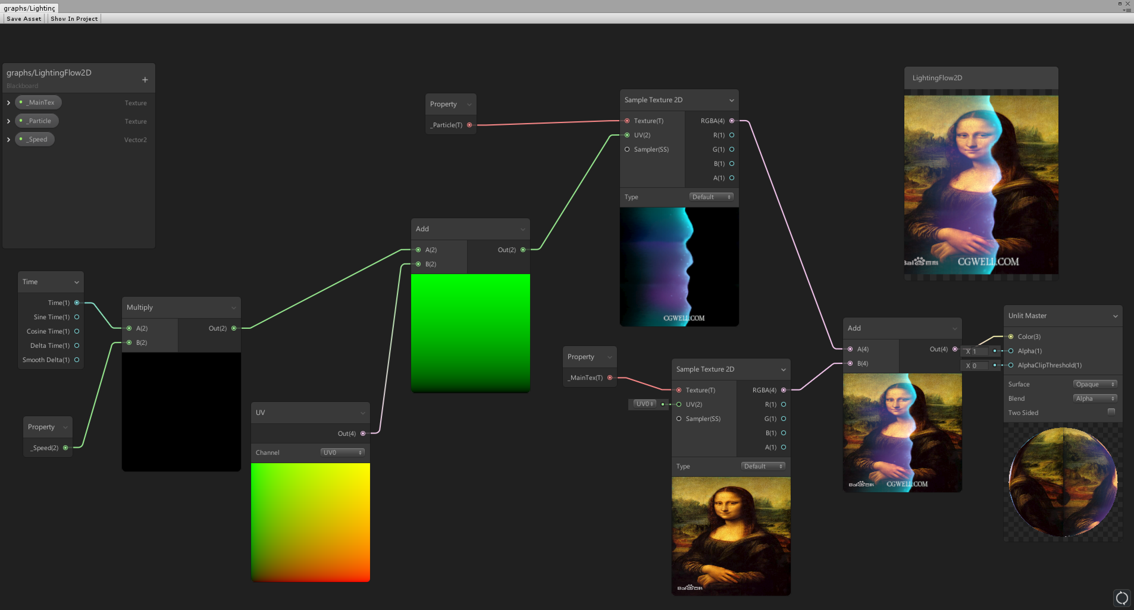Image resolution: width=1134 pixels, height=610 pixels.
Task: Click the Add node output icon
Action: click(x=524, y=249)
